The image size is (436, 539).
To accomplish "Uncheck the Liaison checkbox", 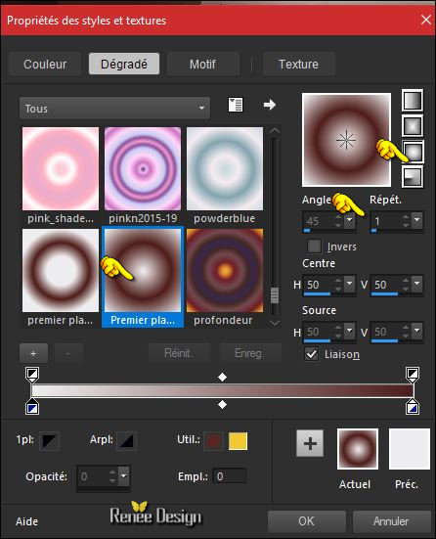I will [312, 354].
